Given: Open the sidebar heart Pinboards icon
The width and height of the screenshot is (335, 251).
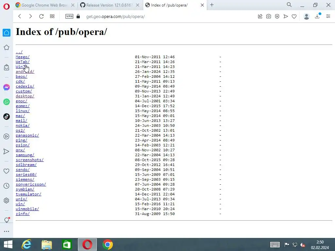Looking at the screenshot, I should (7, 171).
